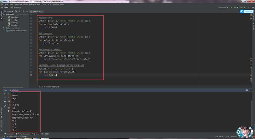Open the Run tool window tab at bottom

click(35, 134)
